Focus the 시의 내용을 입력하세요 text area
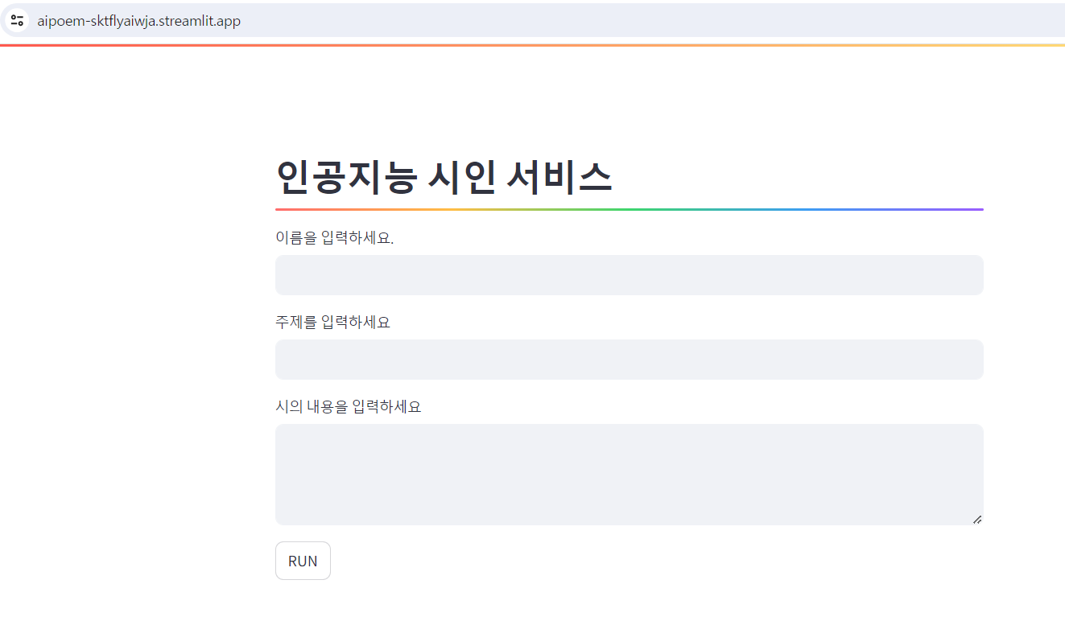Screen dimensions: 1065x617 tap(629, 475)
